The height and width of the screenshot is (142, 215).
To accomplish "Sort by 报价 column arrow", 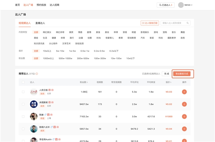I will click(x=171, y=82).
